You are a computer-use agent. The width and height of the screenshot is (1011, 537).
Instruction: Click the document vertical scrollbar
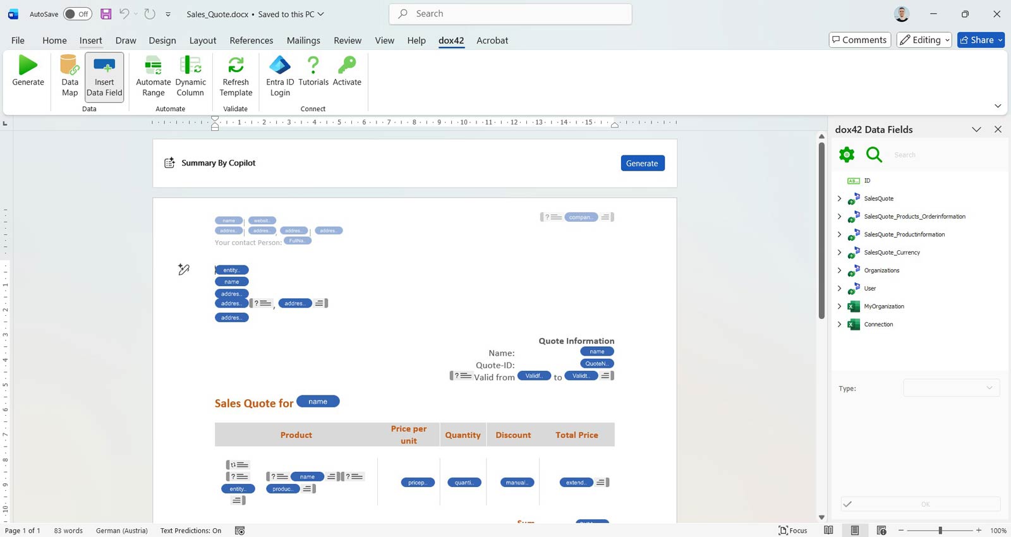(821, 231)
